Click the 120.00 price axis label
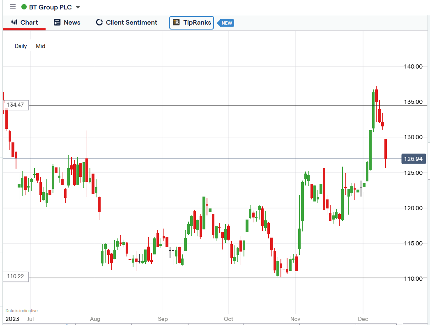Screen dimensions: 430x325 pyautogui.click(x=413, y=208)
